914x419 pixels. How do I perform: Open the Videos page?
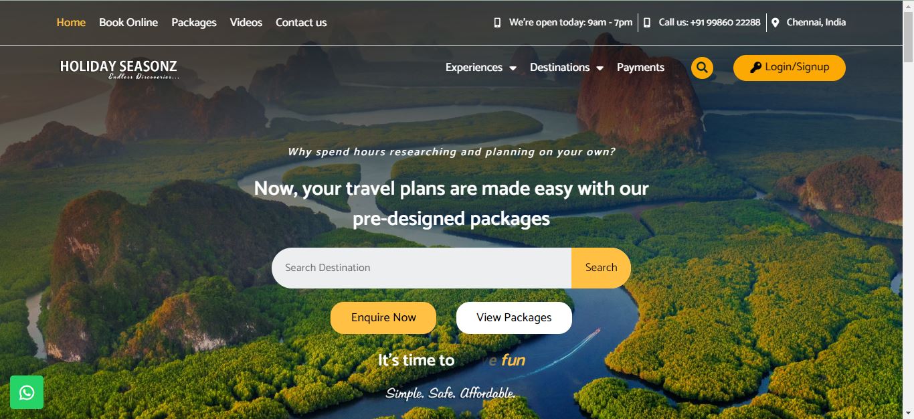click(246, 22)
